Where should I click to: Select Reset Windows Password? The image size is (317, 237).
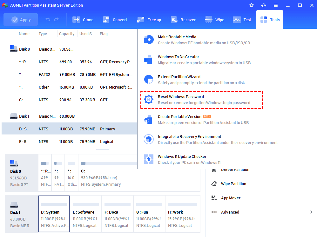tap(202, 100)
